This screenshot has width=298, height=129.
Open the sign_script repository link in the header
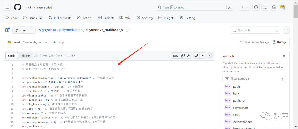coord(44,7)
